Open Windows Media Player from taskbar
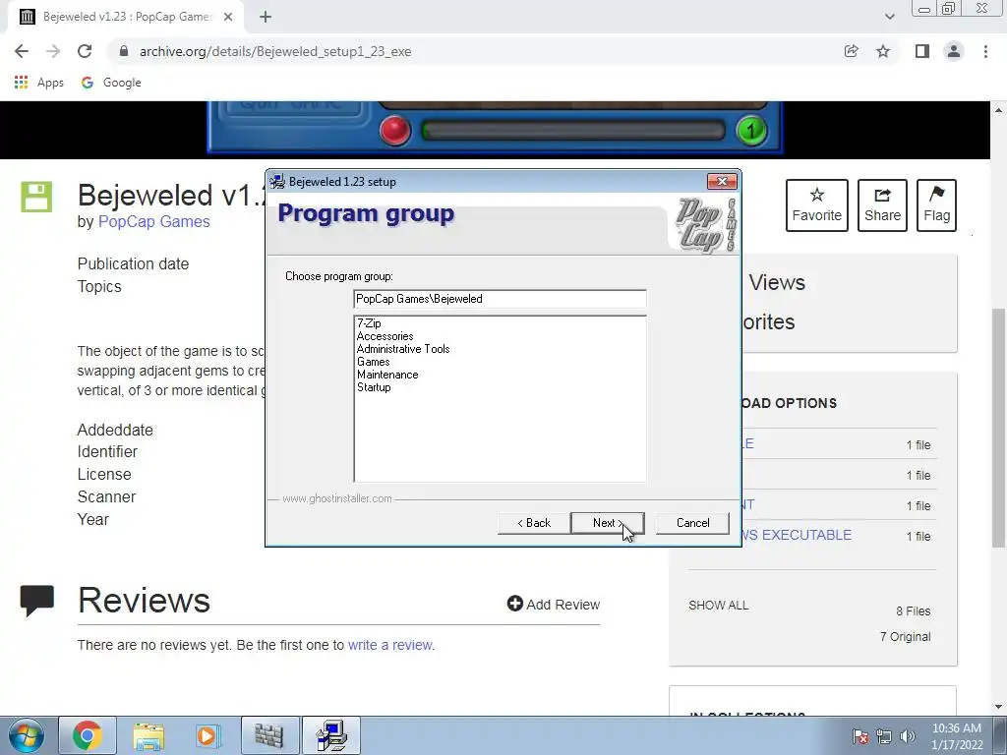Viewport: 1007px width, 755px height. (207, 735)
